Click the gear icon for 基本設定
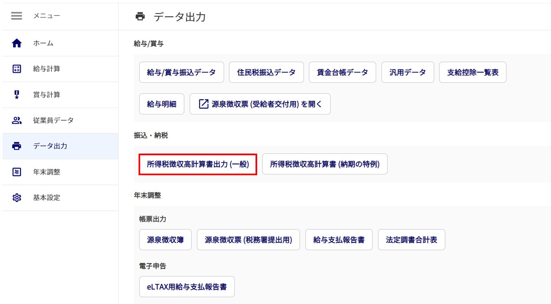 [17, 198]
